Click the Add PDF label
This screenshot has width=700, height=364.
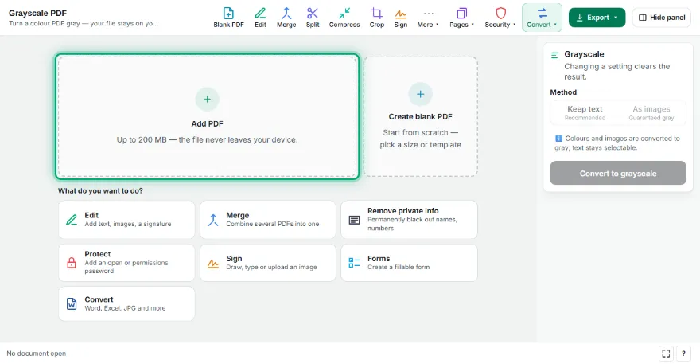pyautogui.click(x=207, y=124)
